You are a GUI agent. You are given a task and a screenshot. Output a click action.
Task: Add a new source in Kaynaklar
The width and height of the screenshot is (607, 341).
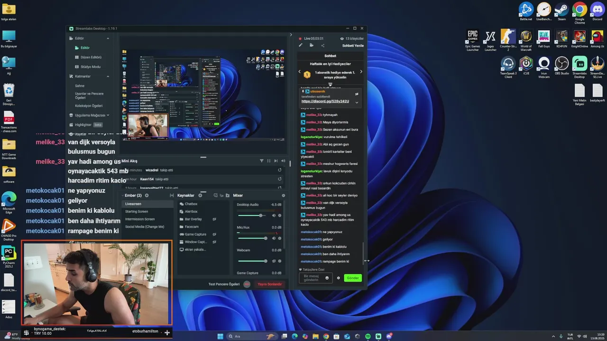point(200,195)
